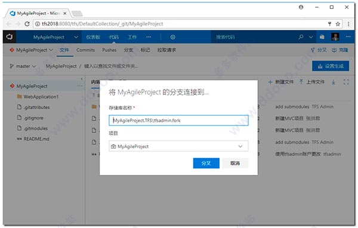Click the Visual Studio TFS home logo

coord(10,37)
